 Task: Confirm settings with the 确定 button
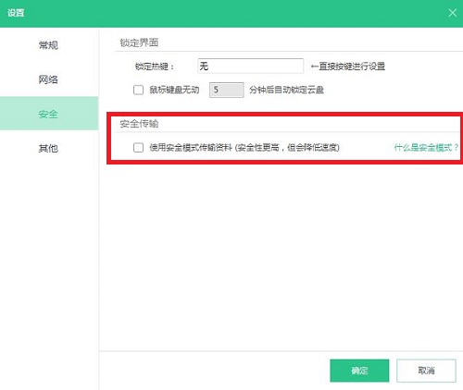[359, 371]
